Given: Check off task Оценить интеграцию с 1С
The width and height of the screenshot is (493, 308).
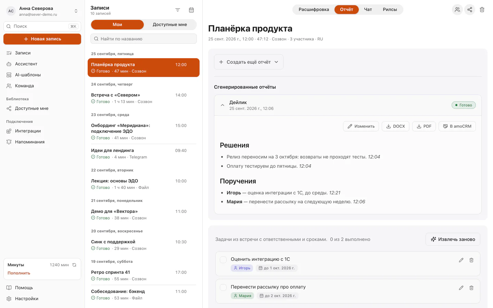Looking at the screenshot, I should pos(223,260).
